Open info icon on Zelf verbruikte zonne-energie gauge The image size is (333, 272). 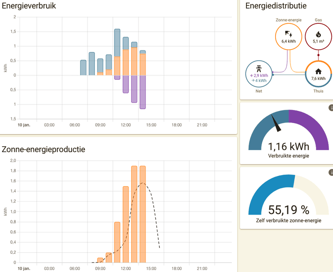[x=331, y=172]
